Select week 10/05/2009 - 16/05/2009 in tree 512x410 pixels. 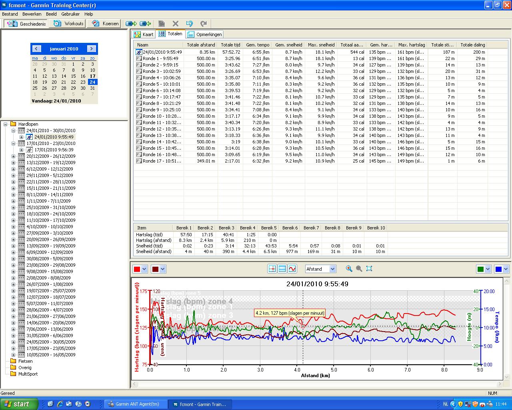pyautogui.click(x=51, y=355)
